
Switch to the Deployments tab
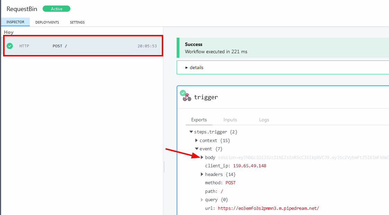(x=47, y=22)
